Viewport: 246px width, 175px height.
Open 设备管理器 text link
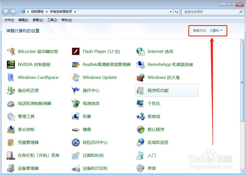tap(28, 169)
